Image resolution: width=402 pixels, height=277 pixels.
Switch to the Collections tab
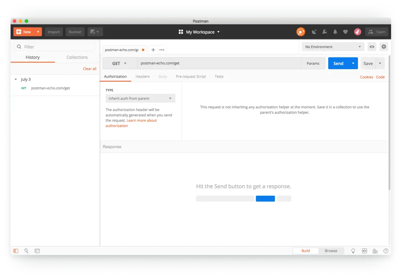[x=77, y=57]
